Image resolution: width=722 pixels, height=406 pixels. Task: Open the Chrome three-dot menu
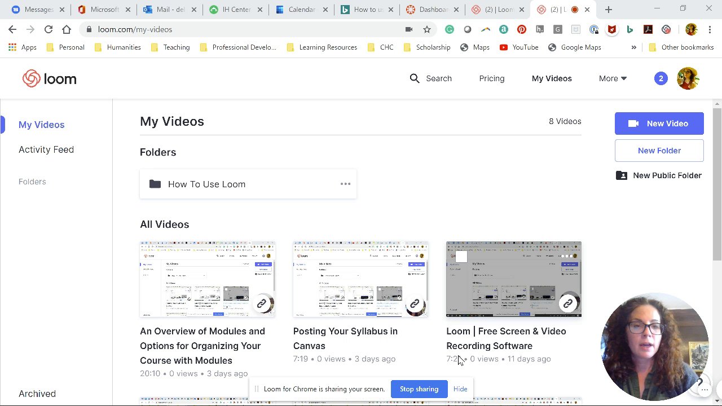click(710, 29)
